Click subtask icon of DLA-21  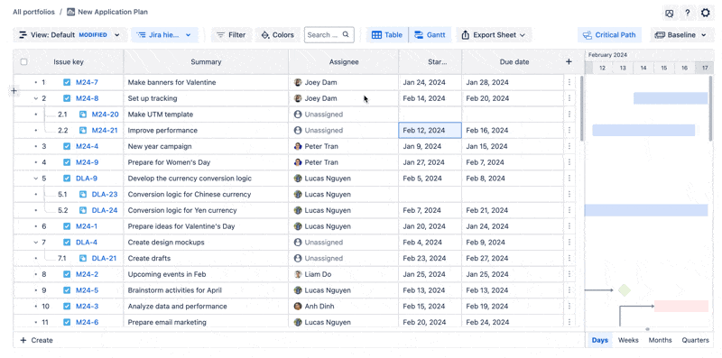pos(83,258)
